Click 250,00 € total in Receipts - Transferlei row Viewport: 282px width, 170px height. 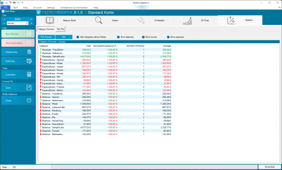tap(86, 50)
